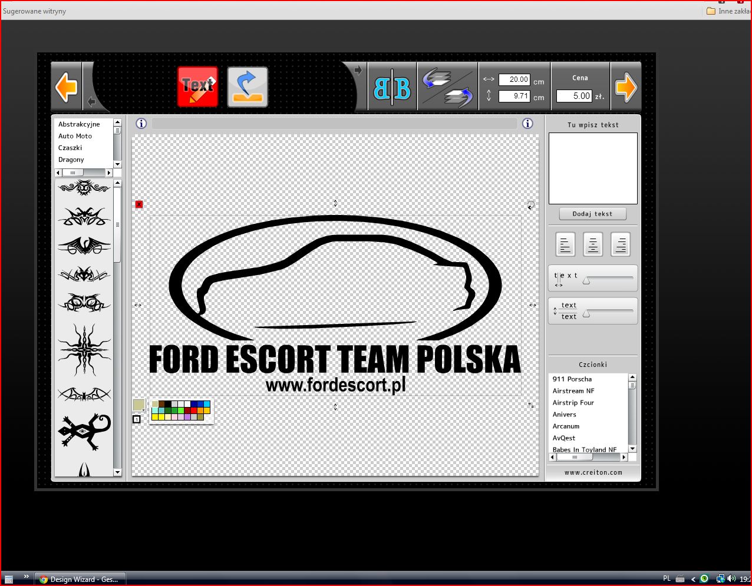Choose the Auto Moto category

click(x=75, y=136)
